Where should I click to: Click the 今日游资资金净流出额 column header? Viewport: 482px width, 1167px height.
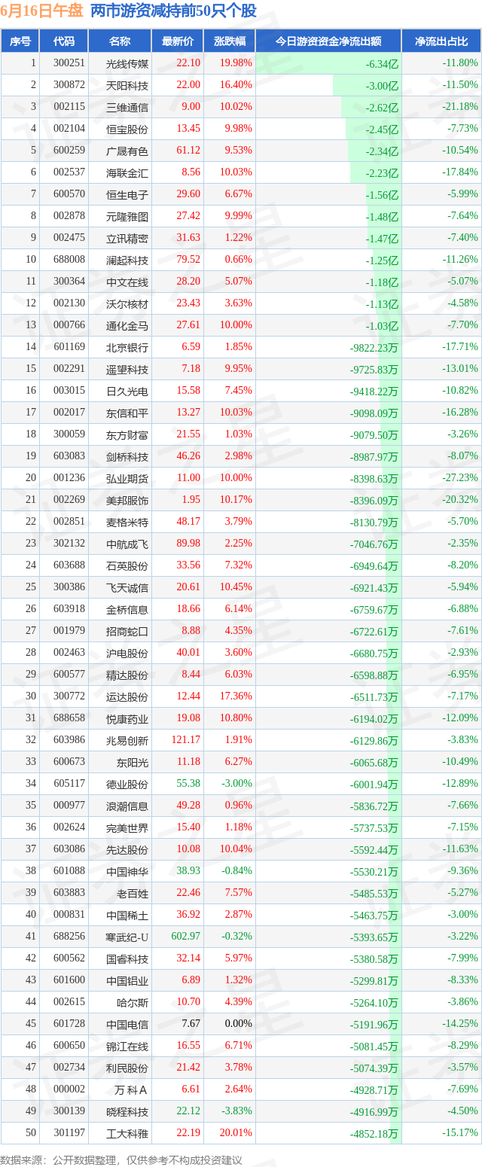click(x=328, y=41)
